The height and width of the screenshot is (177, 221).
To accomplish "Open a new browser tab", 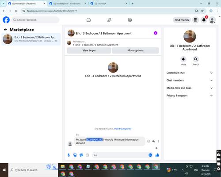I will (133, 4).
